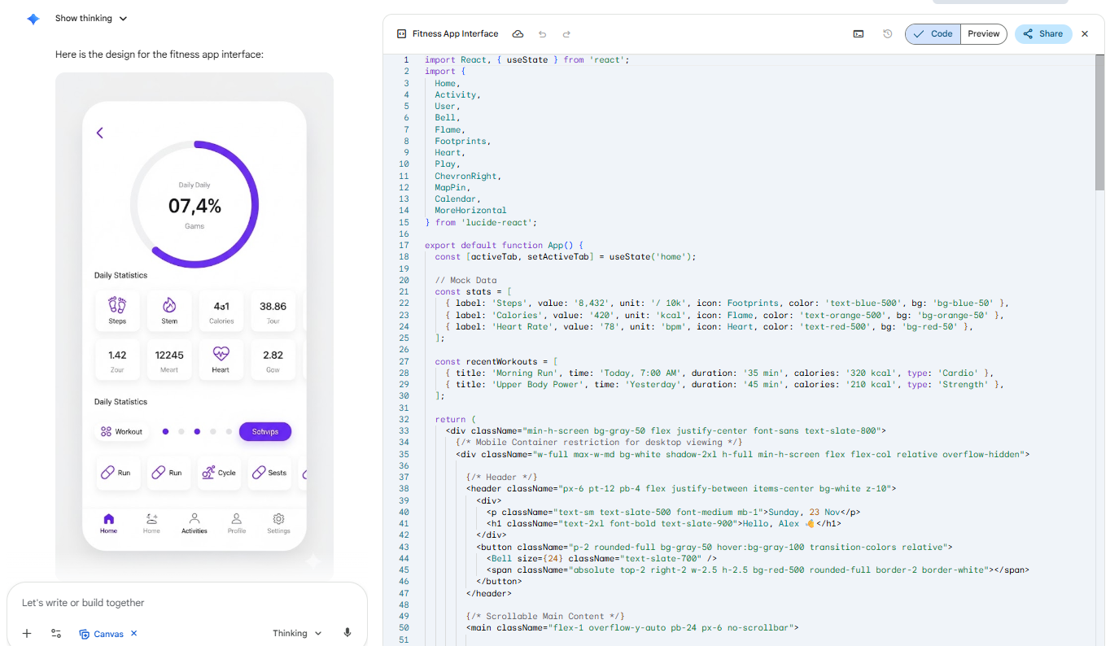Open the Thinking model dropdown
Screen dimensions: 1110x646
coord(297,633)
